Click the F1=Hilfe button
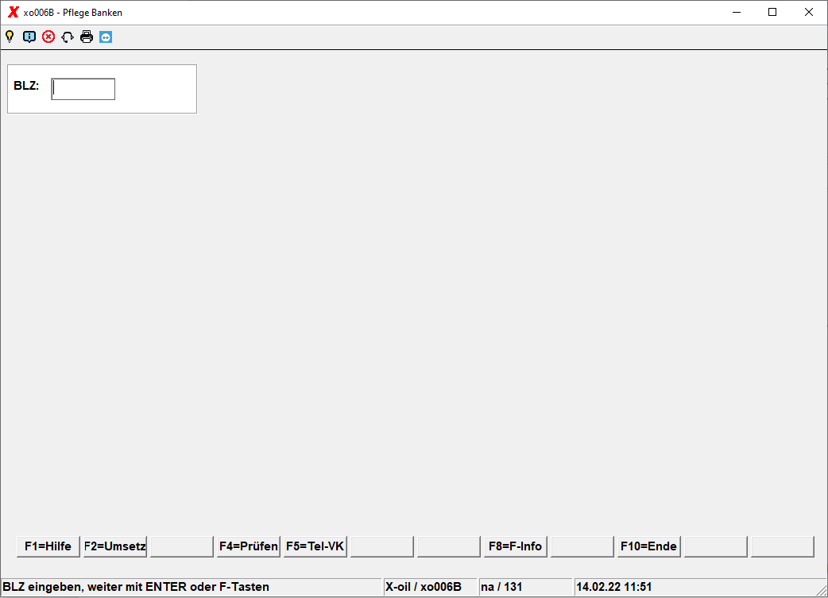This screenshot has width=828, height=598. [x=48, y=546]
